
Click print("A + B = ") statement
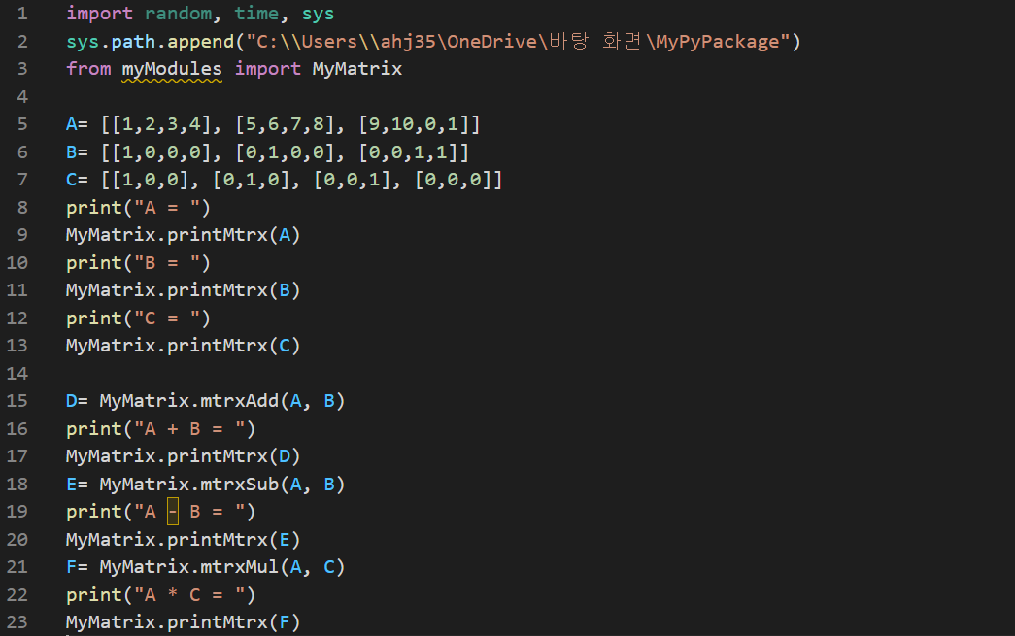(x=161, y=429)
